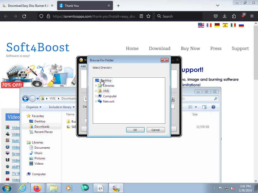Open the Windows Start button
The width and height of the screenshot is (258, 193).
7,188
